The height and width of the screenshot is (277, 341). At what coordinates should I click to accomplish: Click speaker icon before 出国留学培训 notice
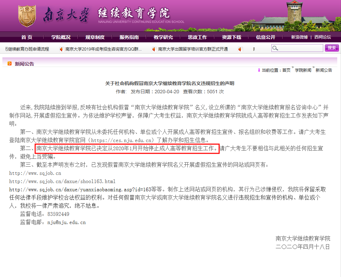(x=154, y=50)
